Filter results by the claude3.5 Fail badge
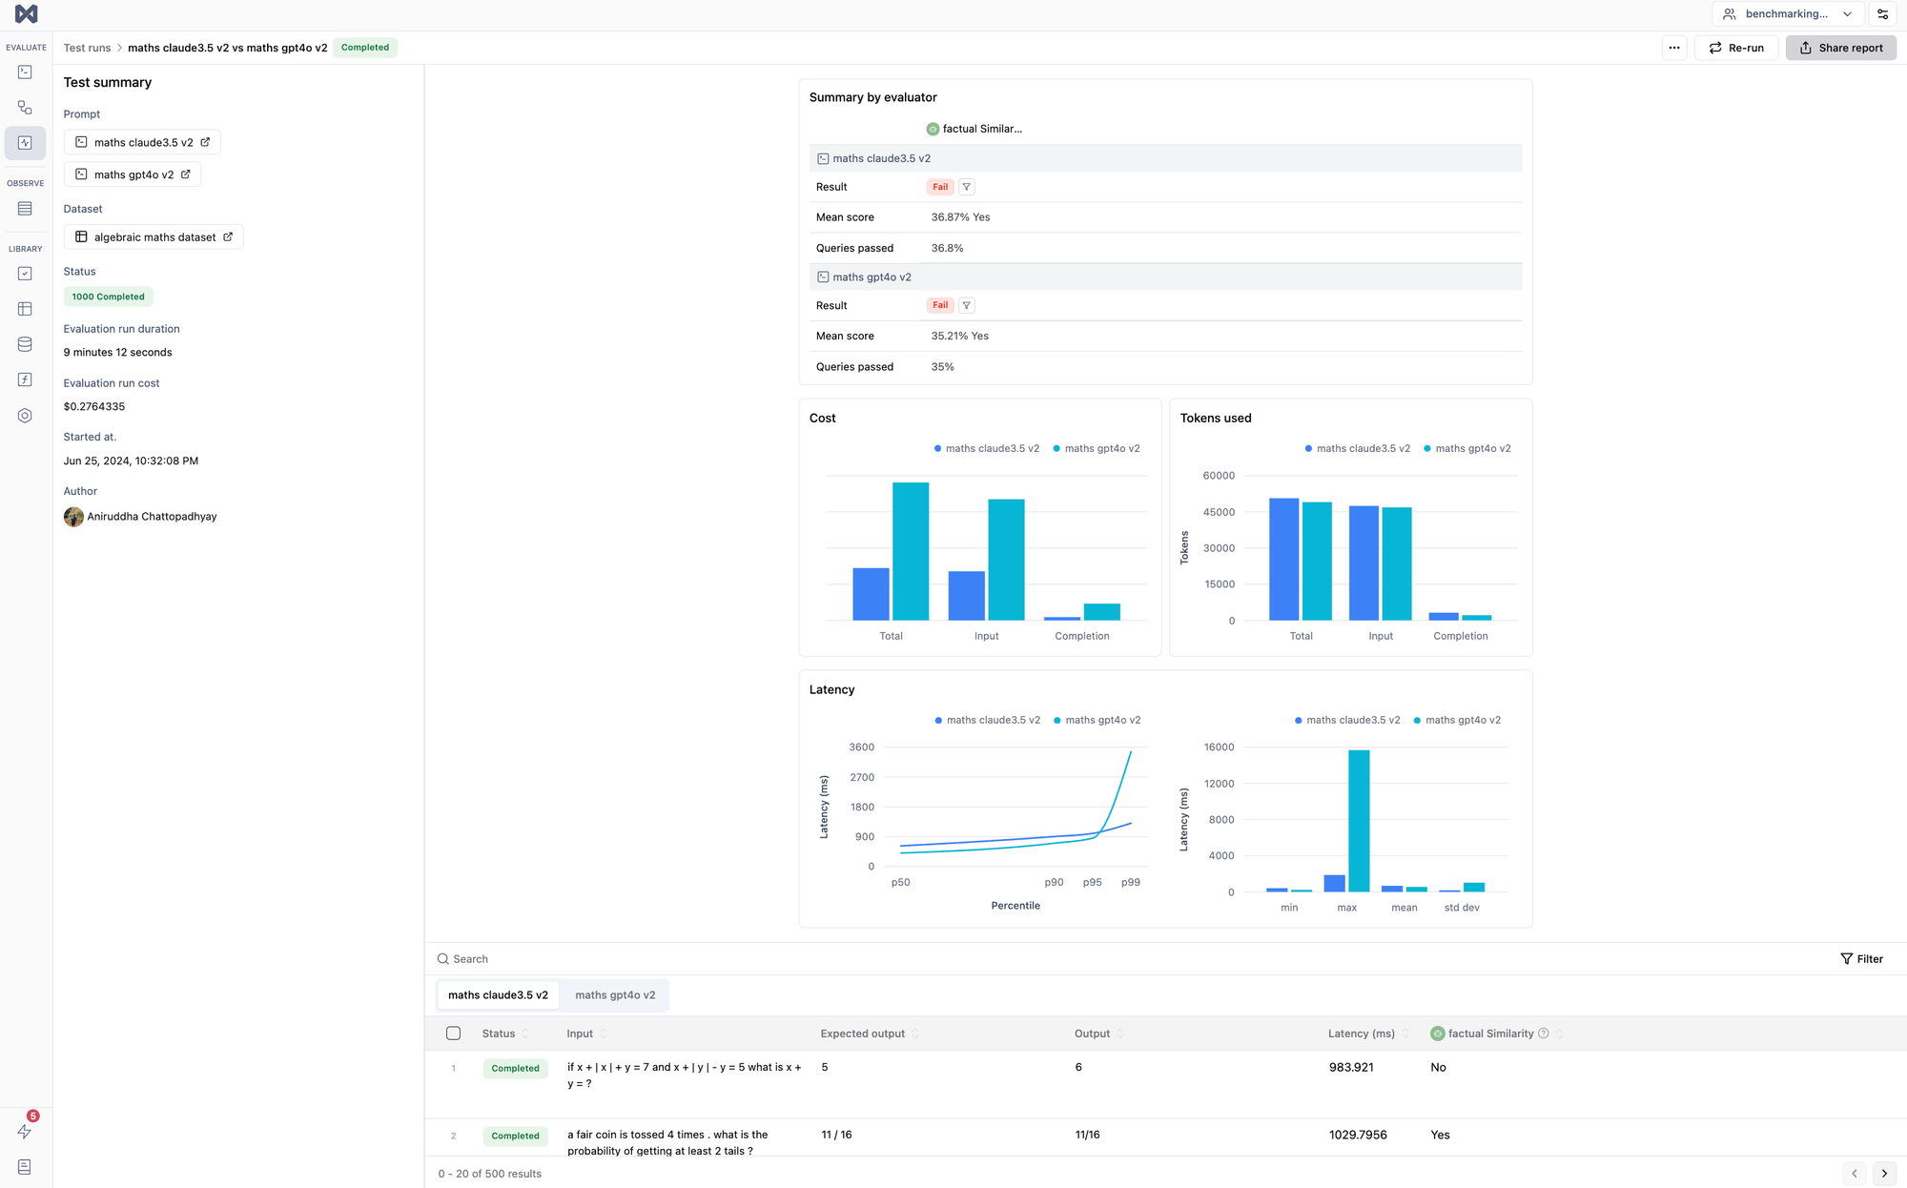This screenshot has height=1188, width=1907. (966, 187)
